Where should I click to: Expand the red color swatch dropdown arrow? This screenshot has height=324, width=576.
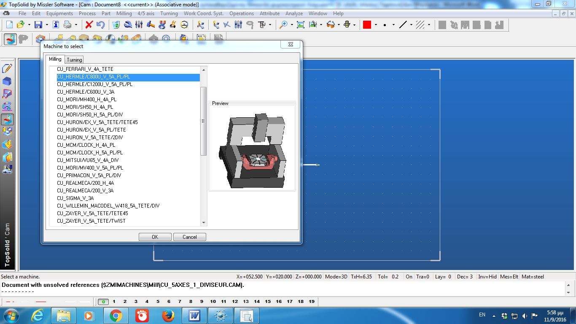(376, 25)
